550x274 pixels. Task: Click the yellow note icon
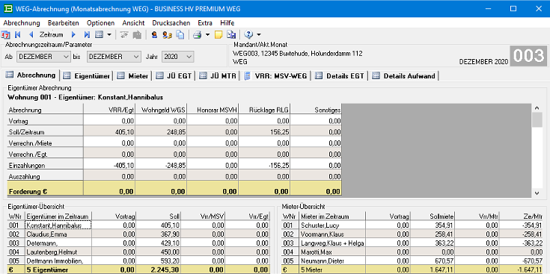[x=219, y=34]
